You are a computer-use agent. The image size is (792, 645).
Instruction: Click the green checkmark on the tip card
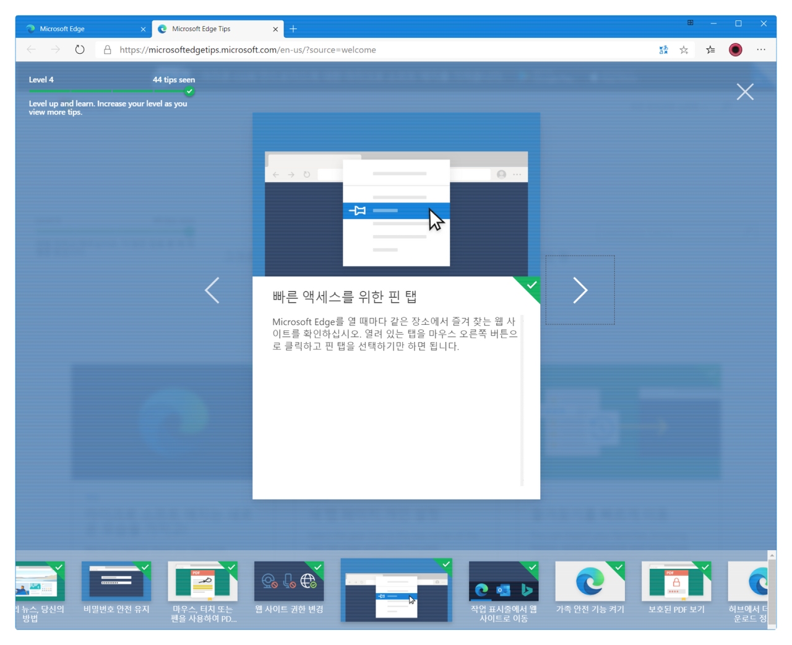[531, 285]
